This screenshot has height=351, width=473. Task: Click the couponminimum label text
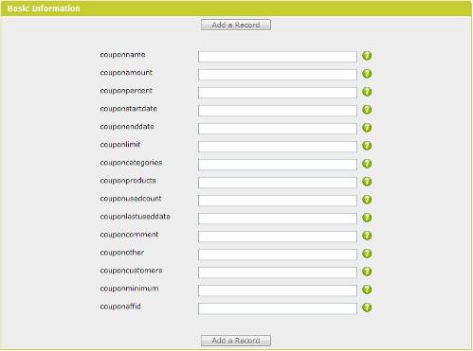click(x=129, y=289)
